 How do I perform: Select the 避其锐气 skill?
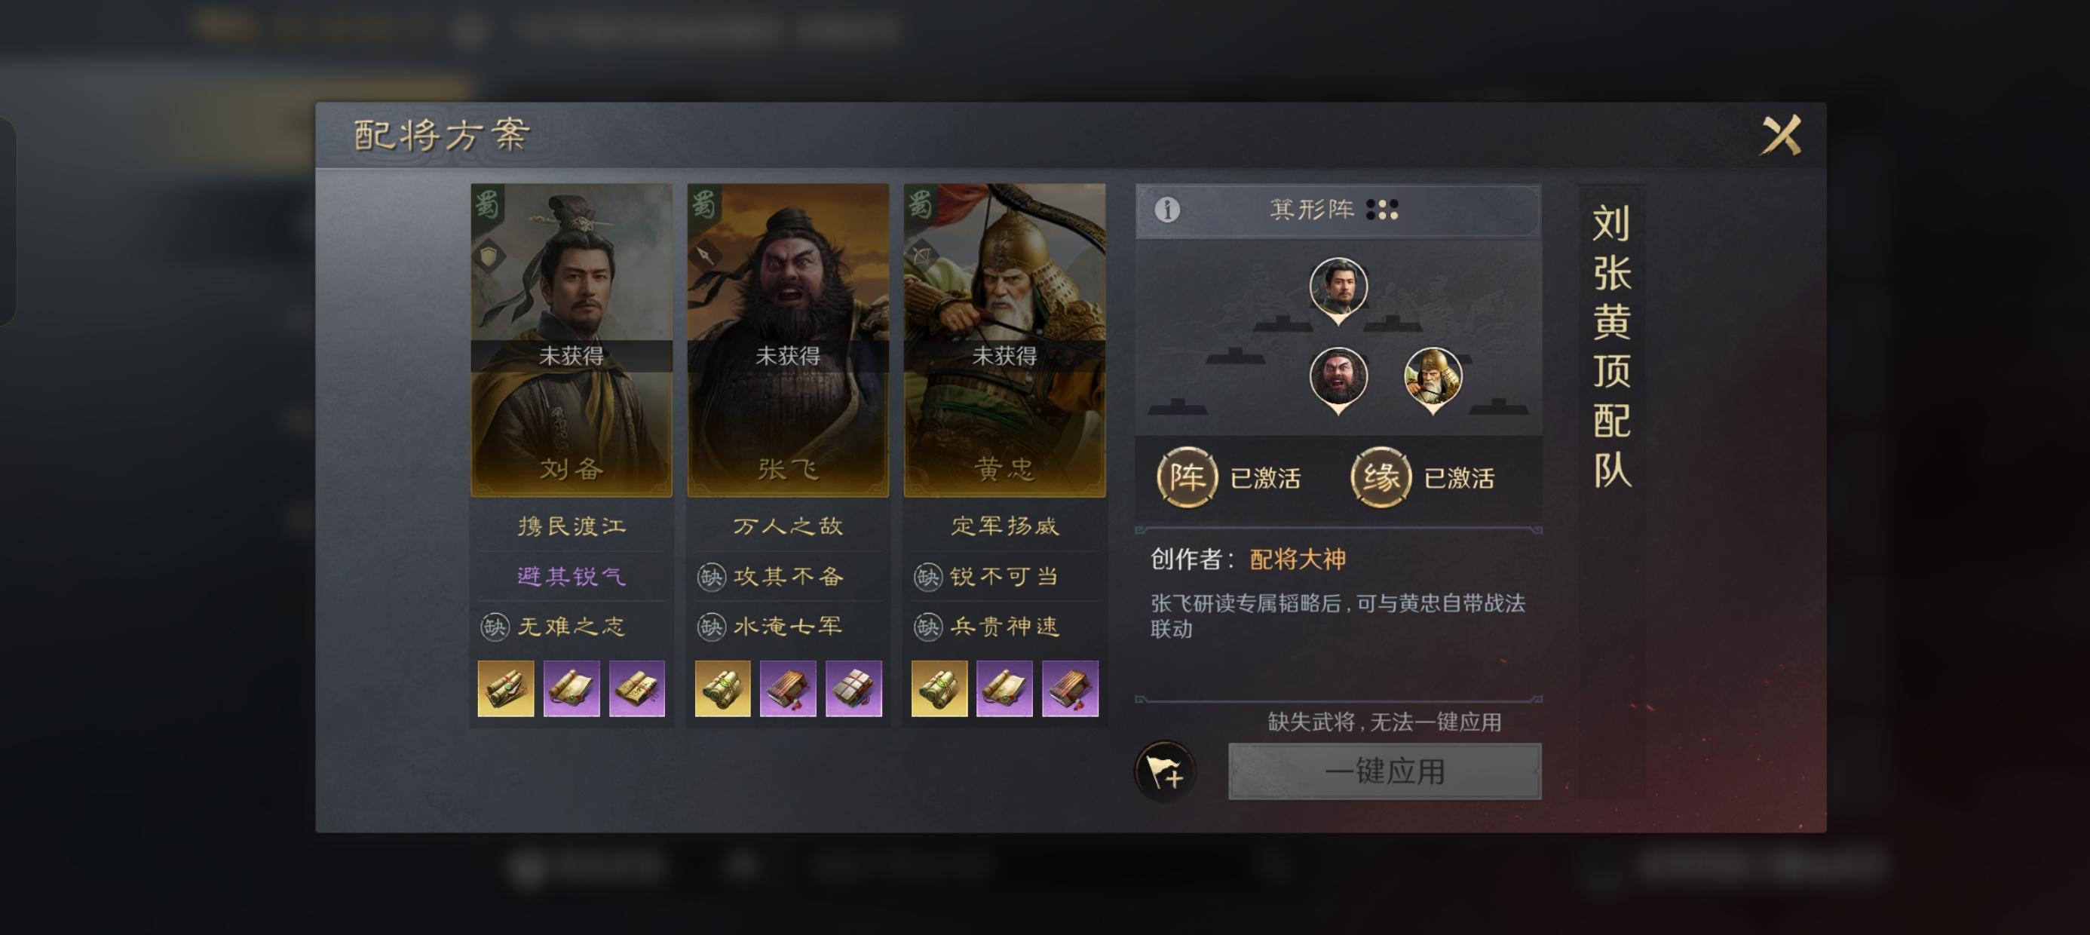pos(572,576)
